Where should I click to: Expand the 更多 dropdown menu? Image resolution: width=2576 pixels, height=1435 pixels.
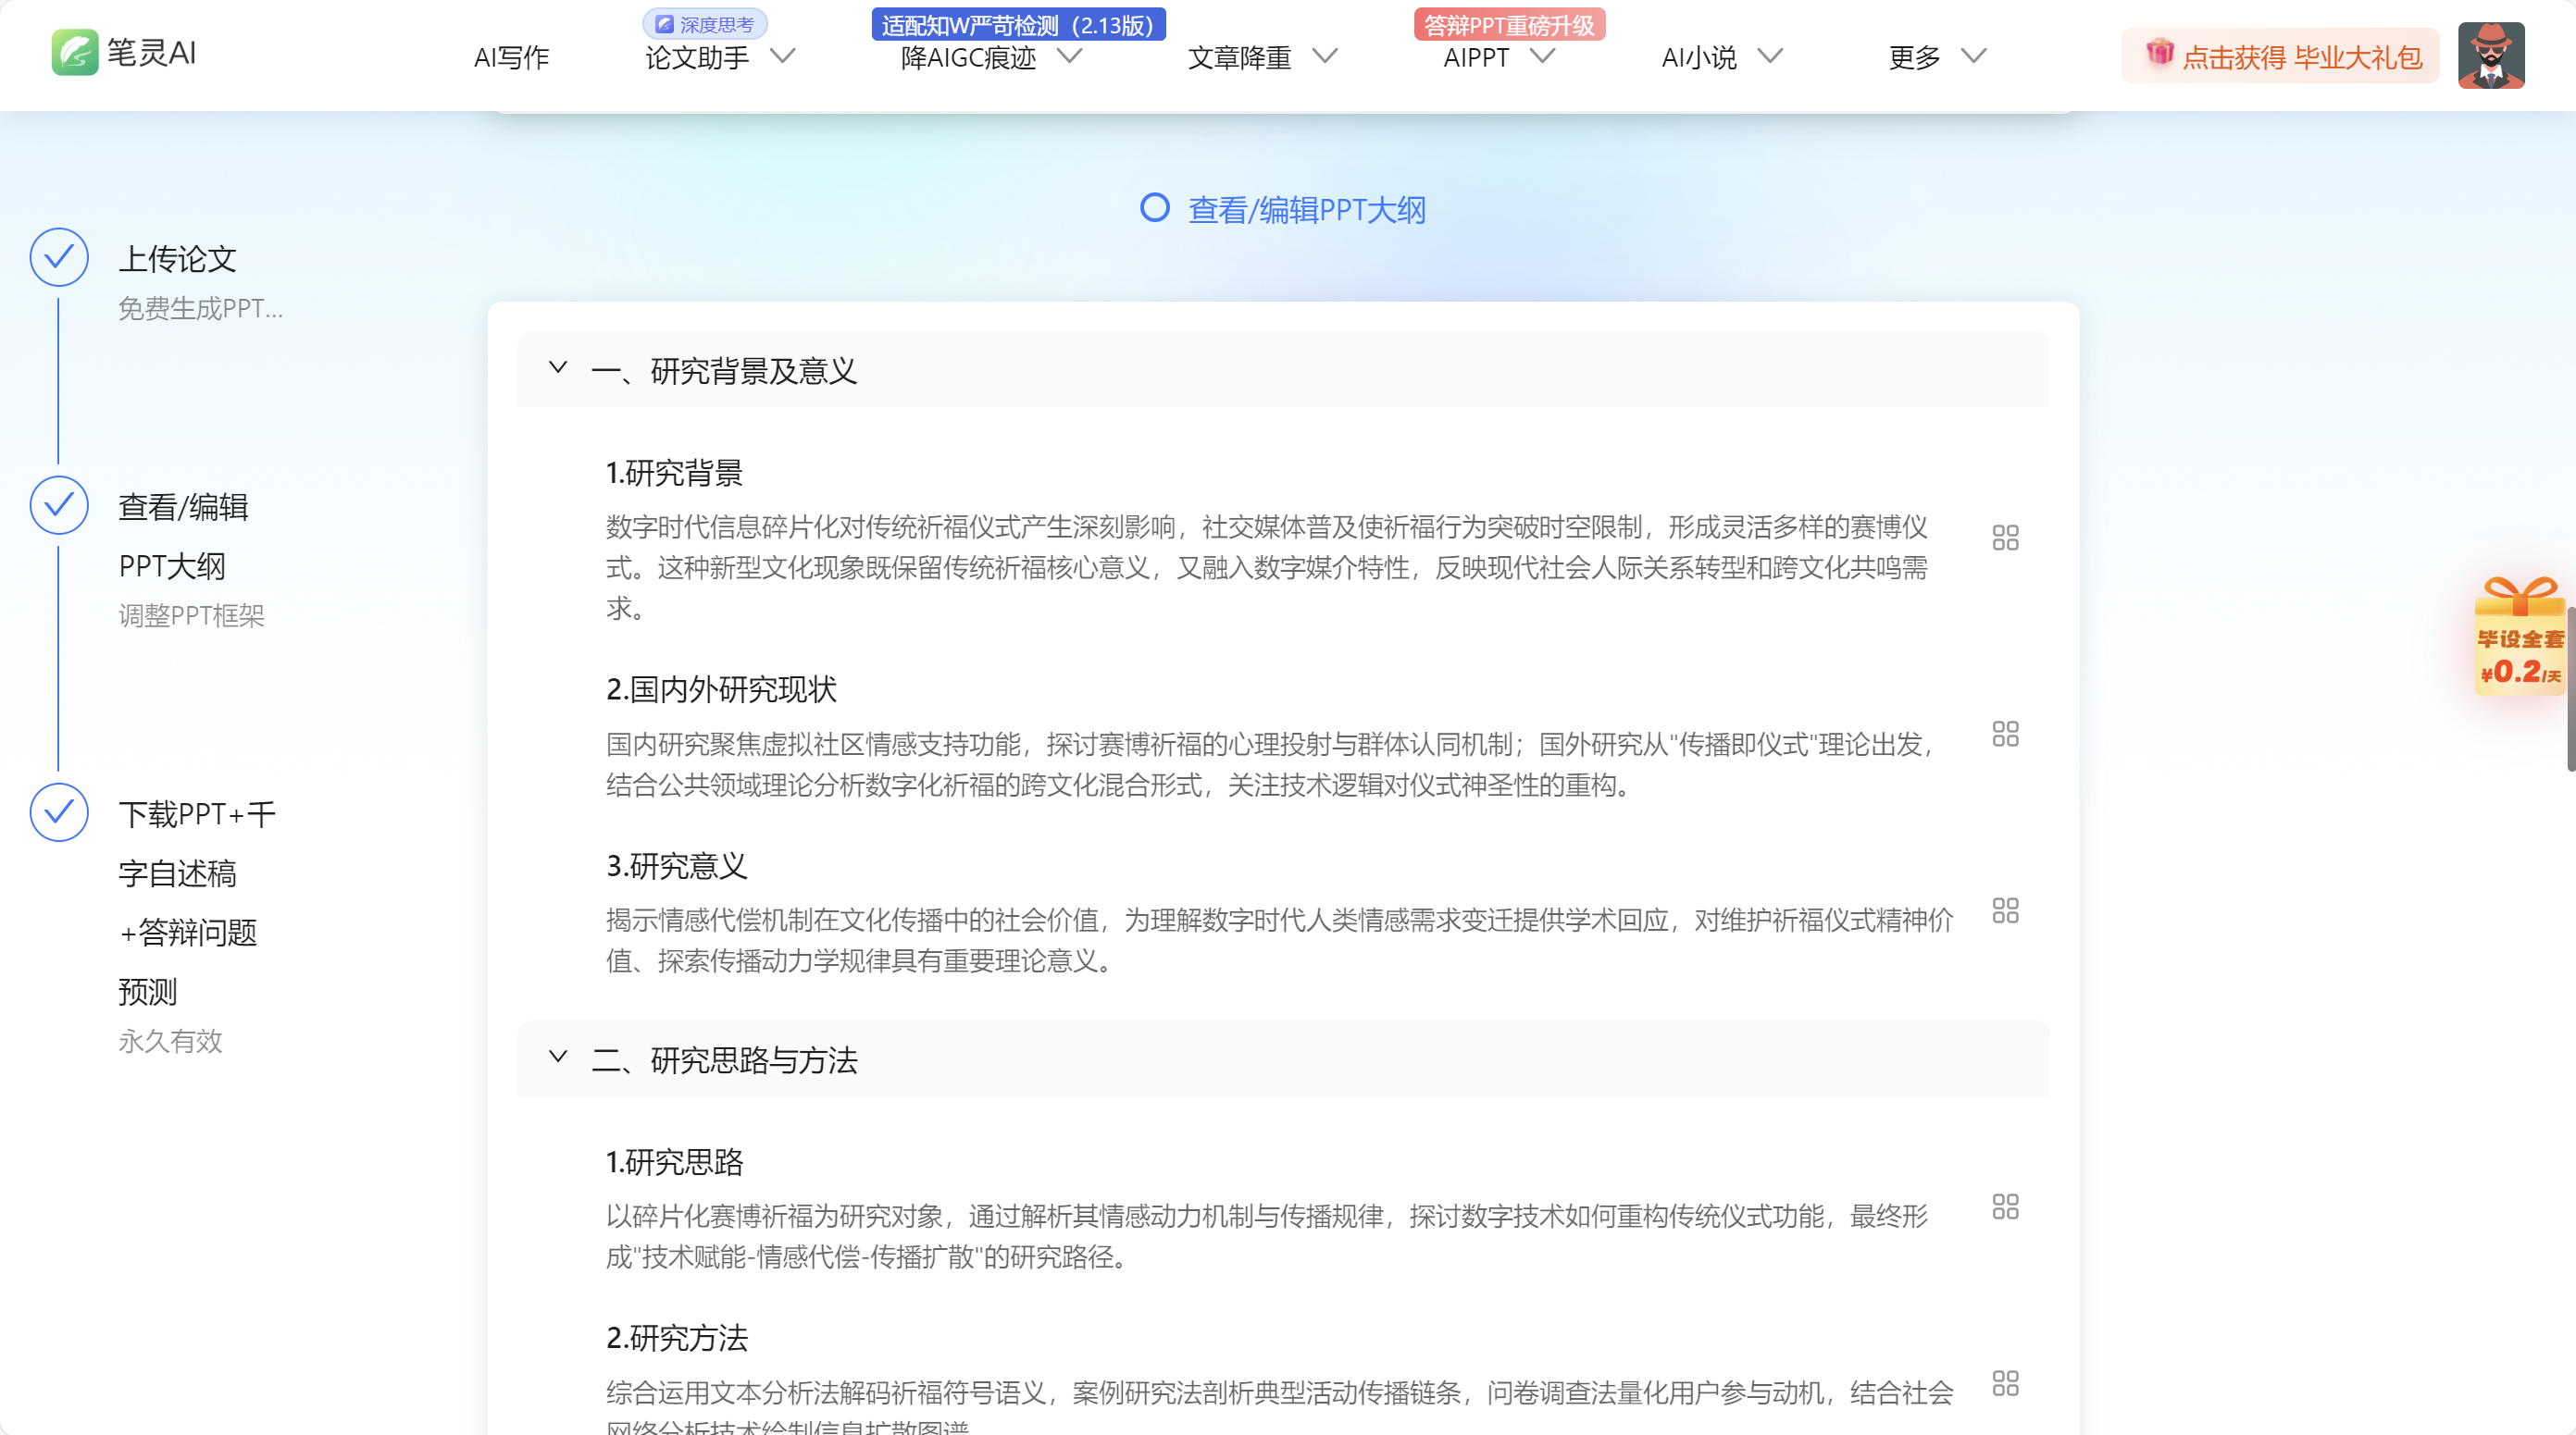pos(1935,58)
